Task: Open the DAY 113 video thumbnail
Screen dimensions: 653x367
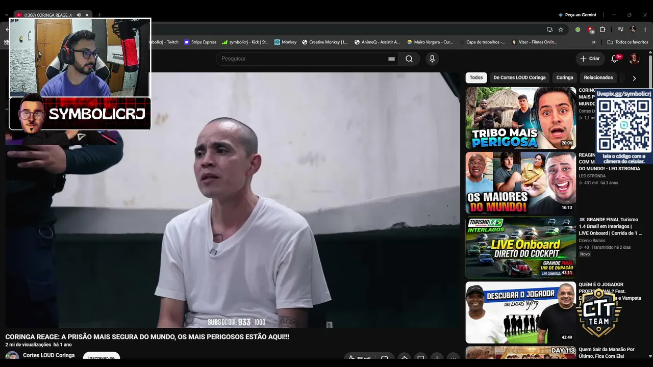Action: coord(521,353)
